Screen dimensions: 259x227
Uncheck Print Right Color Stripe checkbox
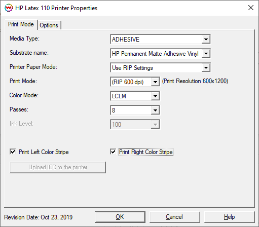[113, 152]
